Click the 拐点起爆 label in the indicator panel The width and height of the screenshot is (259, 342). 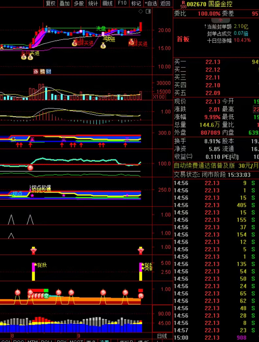tap(41, 187)
